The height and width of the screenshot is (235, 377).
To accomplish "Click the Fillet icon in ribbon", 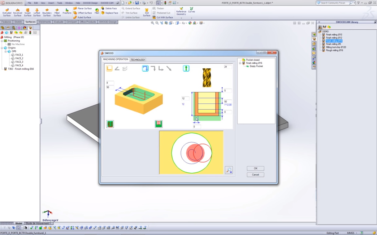I will point(97,11).
